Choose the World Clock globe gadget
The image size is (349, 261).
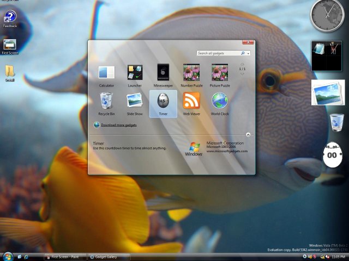click(220, 101)
